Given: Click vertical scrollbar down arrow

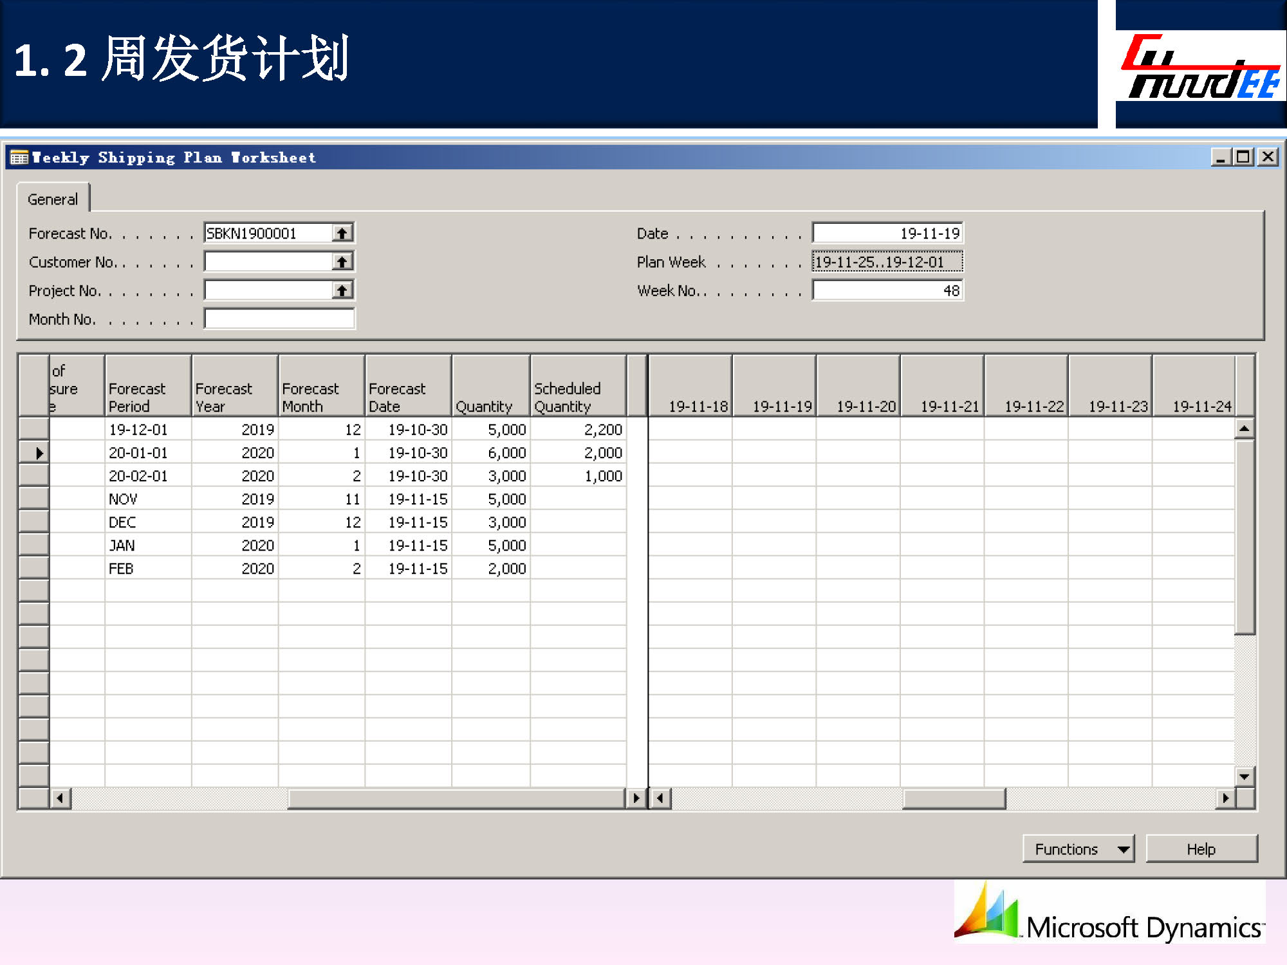Looking at the screenshot, I should point(1244,777).
